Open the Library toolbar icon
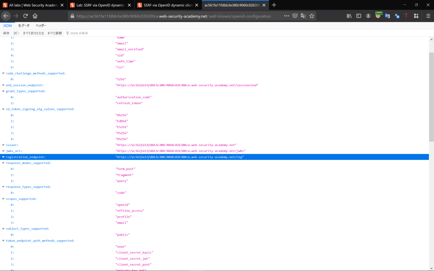 (x=349, y=16)
